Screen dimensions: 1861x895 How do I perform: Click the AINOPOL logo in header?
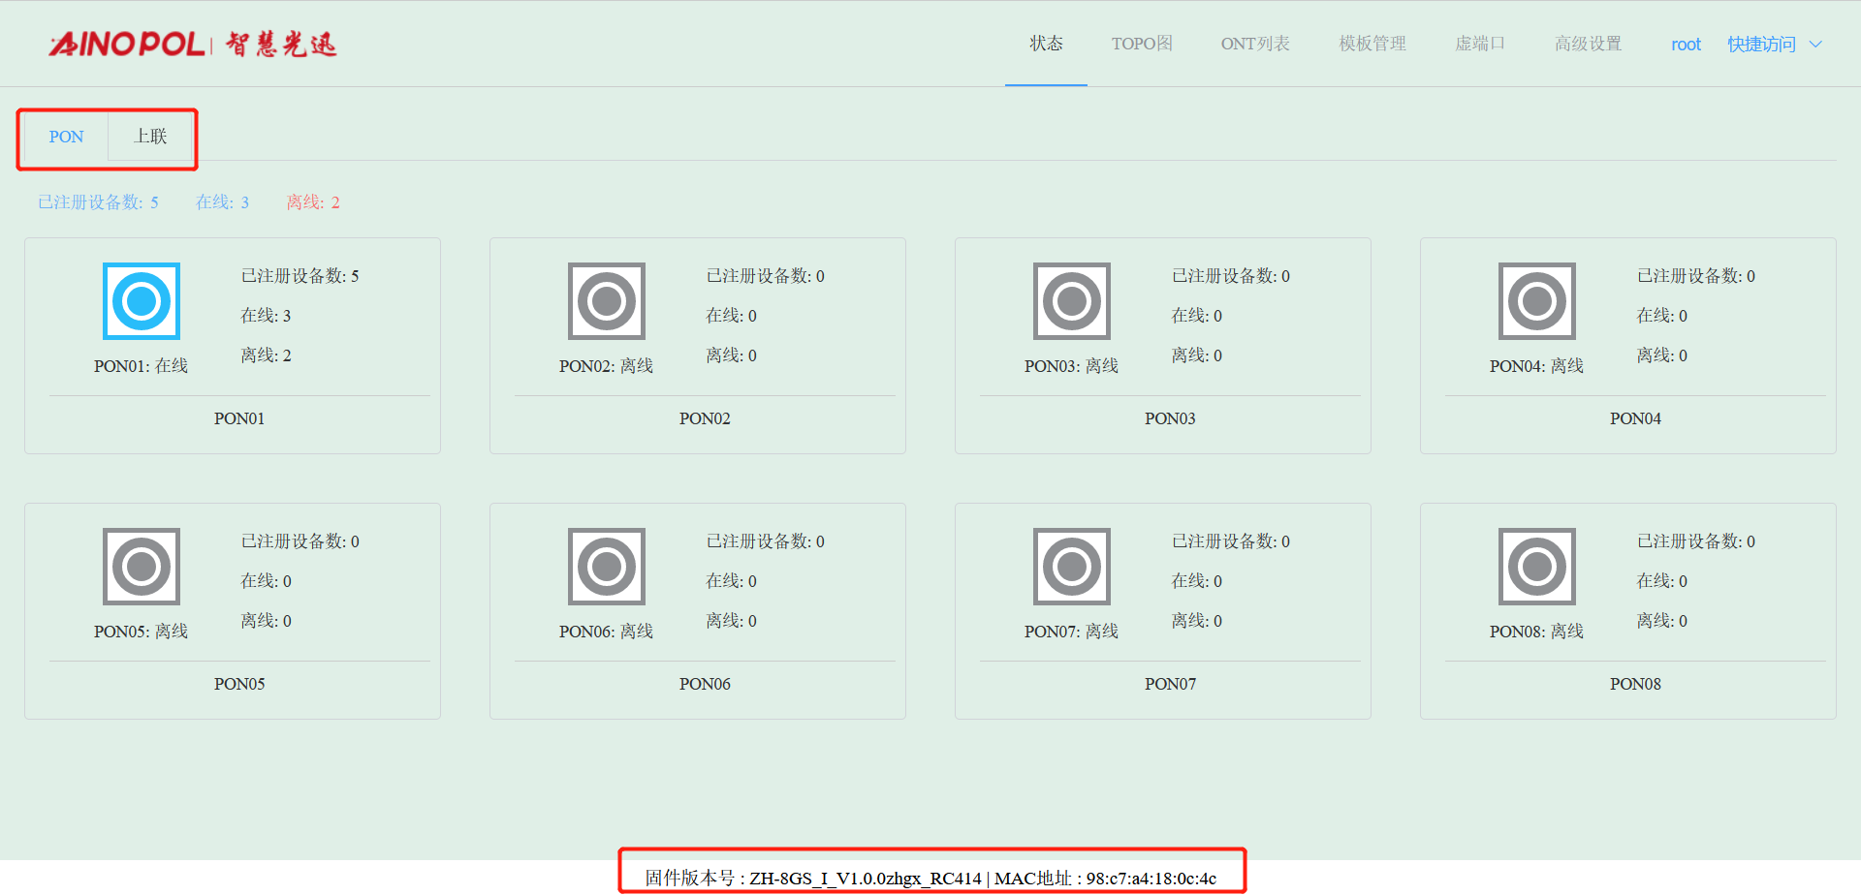click(x=193, y=44)
